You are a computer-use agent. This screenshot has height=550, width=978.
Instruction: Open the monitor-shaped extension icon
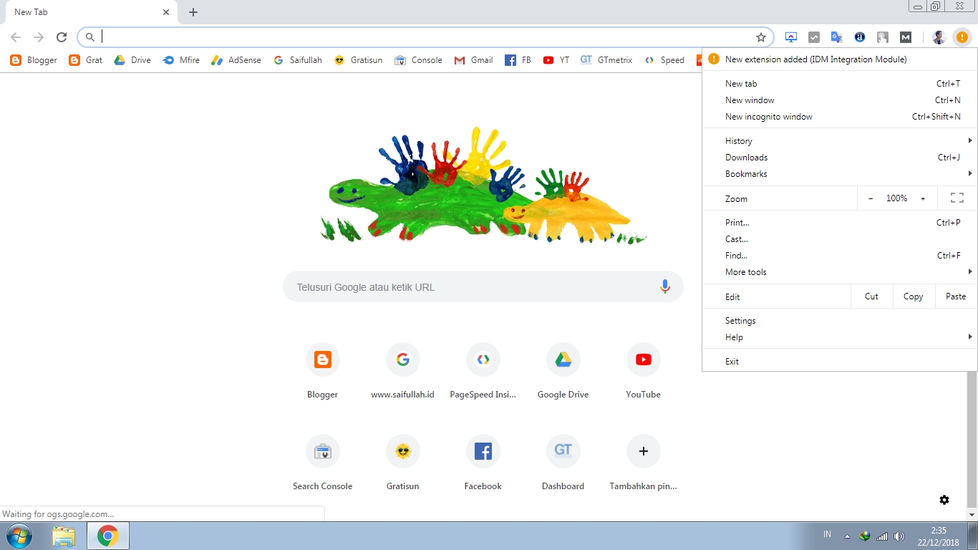[791, 37]
